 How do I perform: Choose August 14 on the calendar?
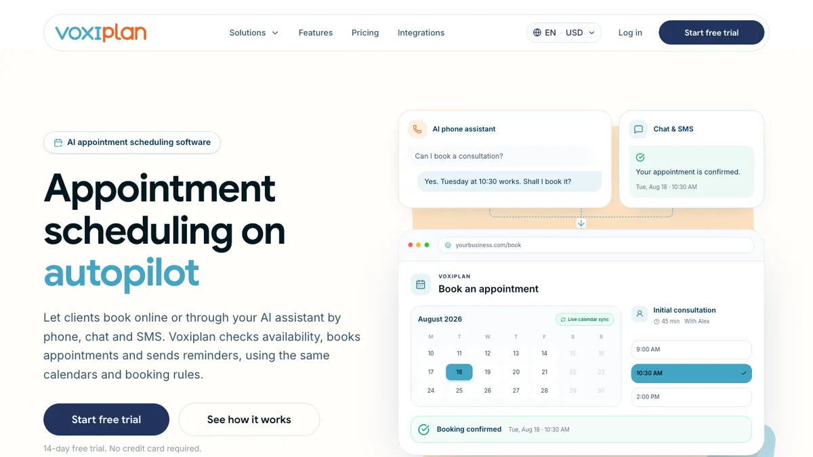pos(545,353)
